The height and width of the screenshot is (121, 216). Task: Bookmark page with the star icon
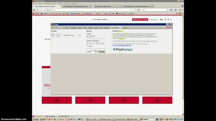[x=131, y=10]
